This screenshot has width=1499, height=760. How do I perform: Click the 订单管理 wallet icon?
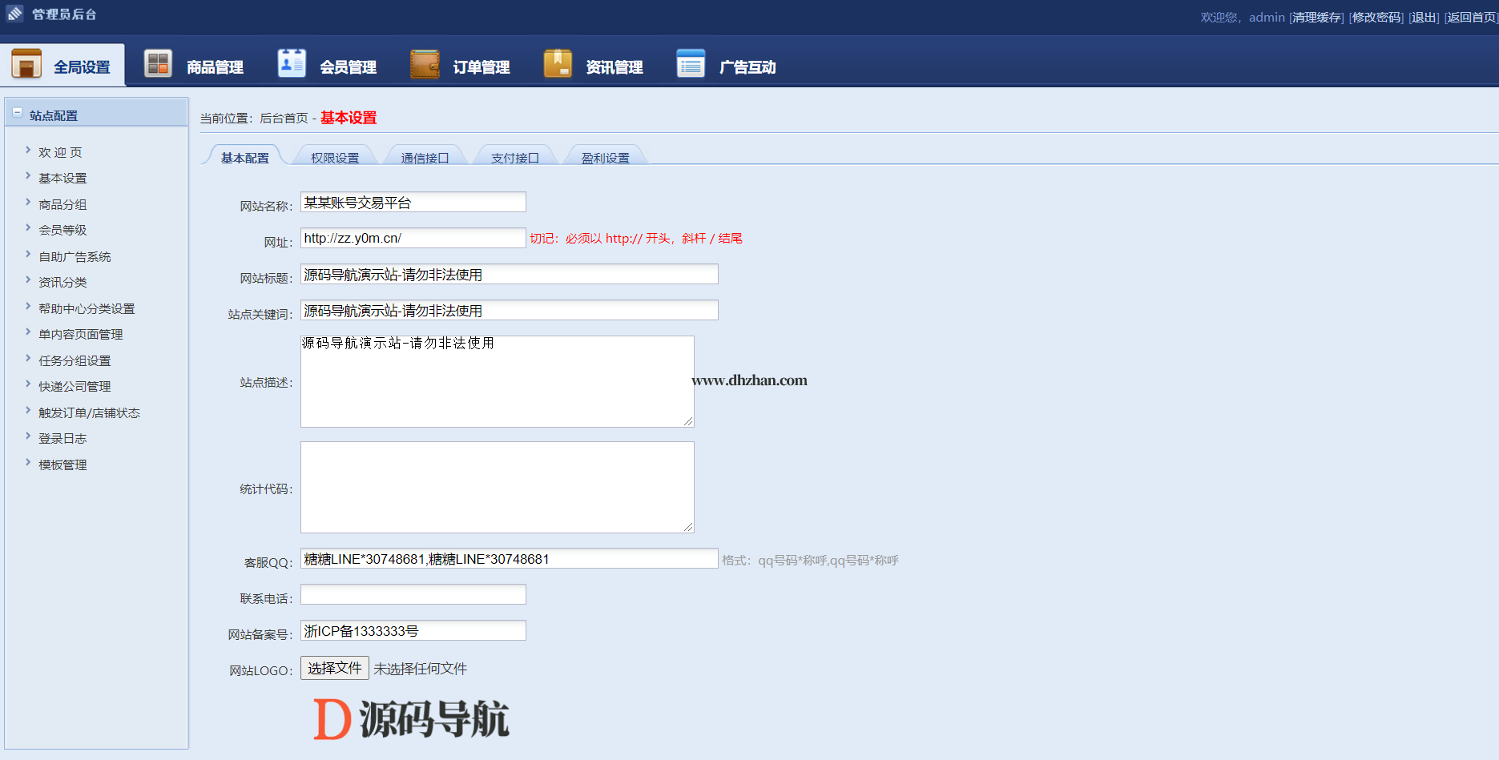pos(425,64)
